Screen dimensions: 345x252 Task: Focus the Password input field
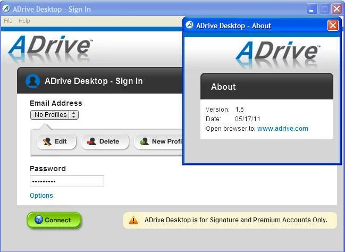pyautogui.click(x=67, y=181)
